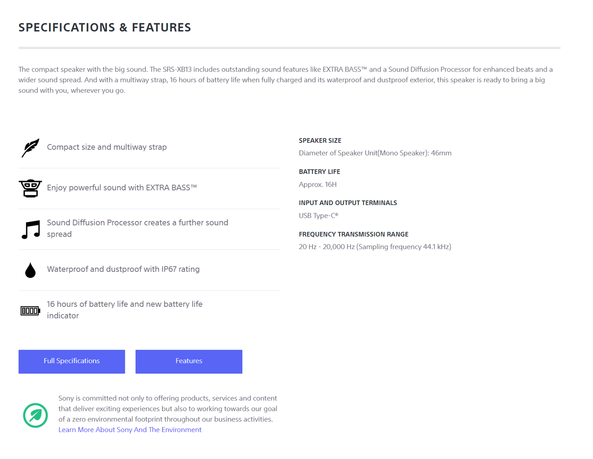Click the Speaker Size specification label
Viewport: 593px width, 459px height.
point(320,141)
